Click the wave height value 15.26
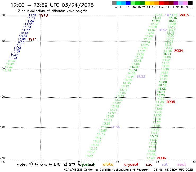Screen dimensions: 196x172 156,21
